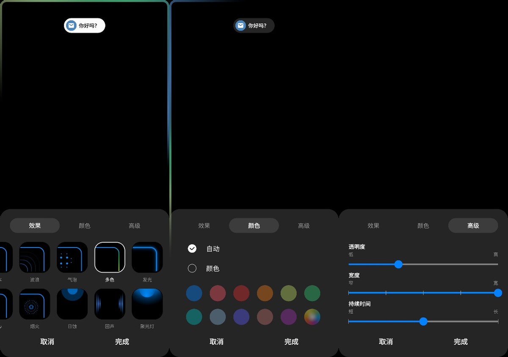Switch to 高级 tab on the color-swatches screen
The image size is (508, 357).
pos(304,225)
